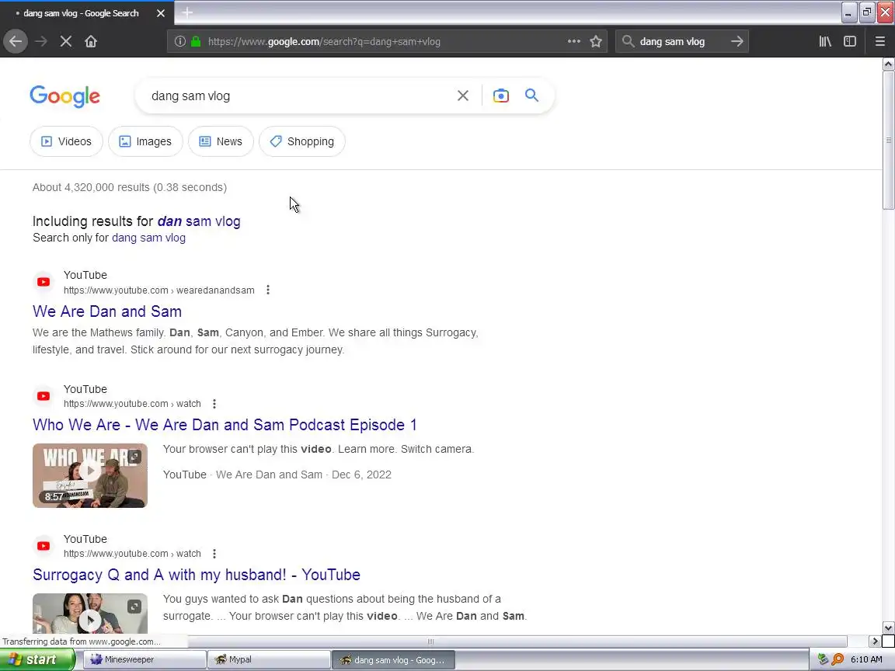Open Who We Are Podcast Episode 1 result
Viewport: 895px width, 671px height.
225,425
